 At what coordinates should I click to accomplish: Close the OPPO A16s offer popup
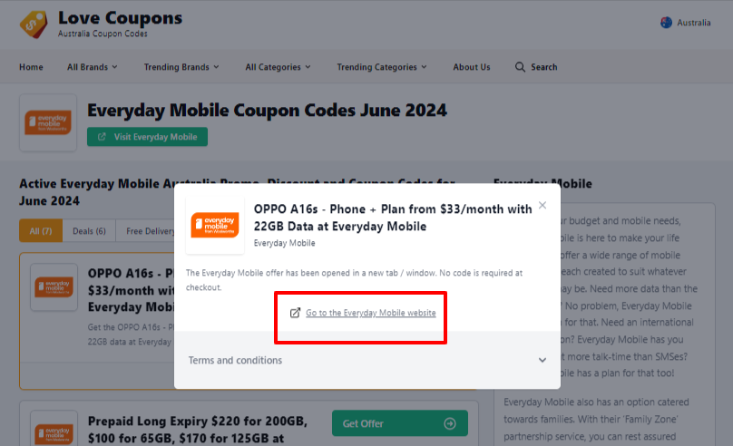coord(542,205)
